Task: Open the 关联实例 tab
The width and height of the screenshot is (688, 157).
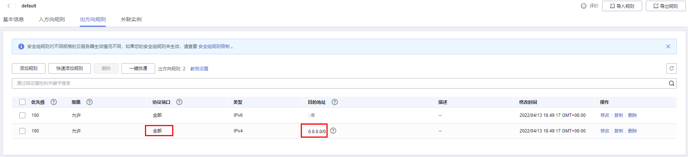Action: click(131, 19)
